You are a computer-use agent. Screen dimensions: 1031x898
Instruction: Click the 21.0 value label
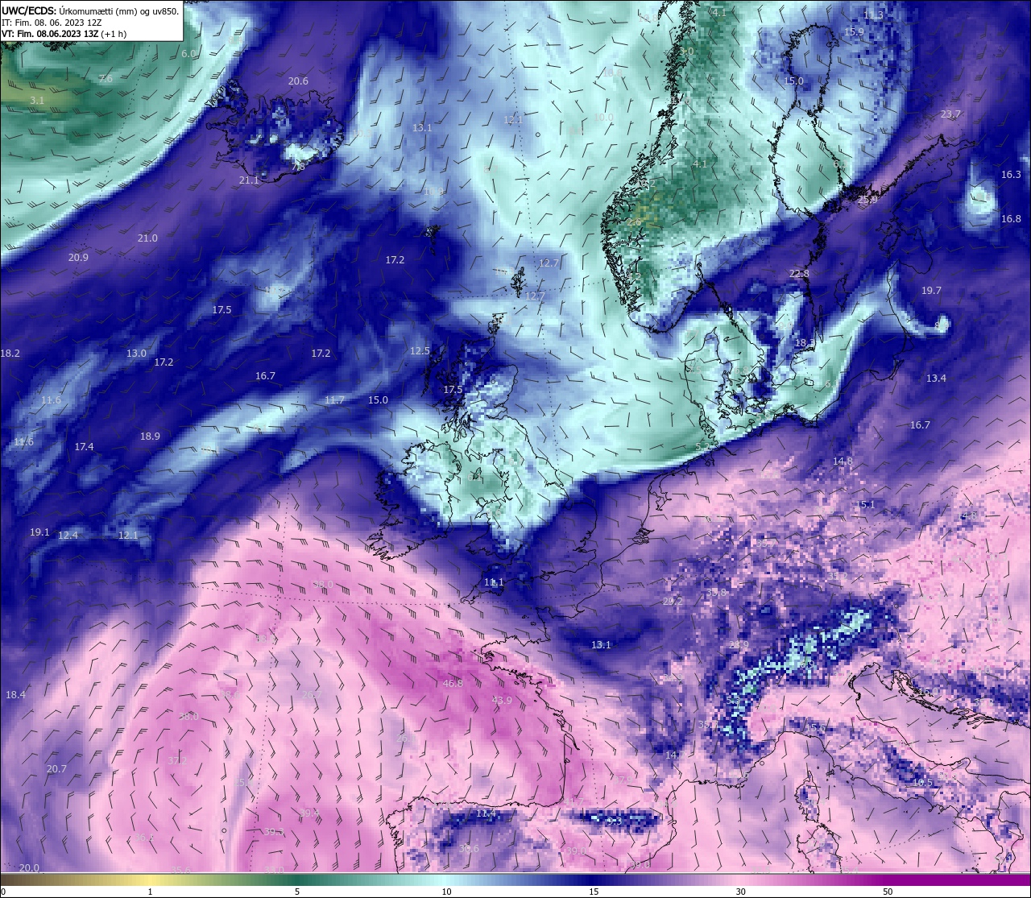tap(147, 238)
